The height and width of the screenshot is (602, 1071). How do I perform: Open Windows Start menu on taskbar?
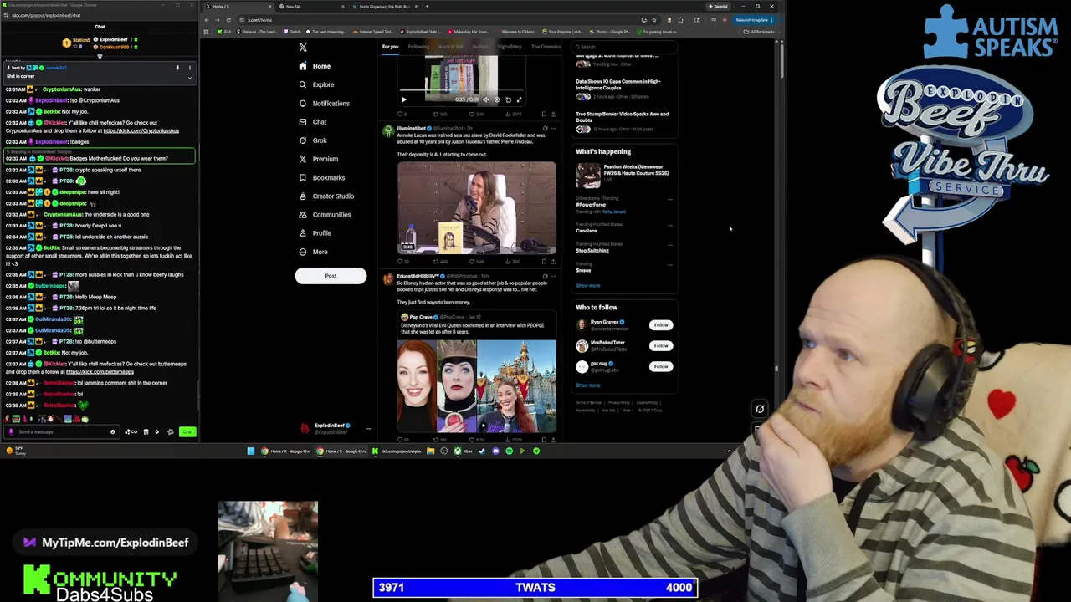pos(250,451)
